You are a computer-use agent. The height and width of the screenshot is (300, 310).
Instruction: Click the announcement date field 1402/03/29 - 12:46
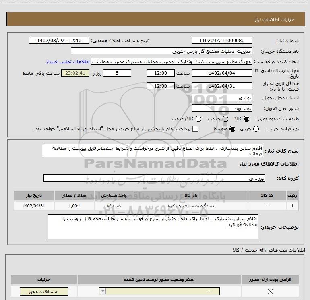click(59, 40)
